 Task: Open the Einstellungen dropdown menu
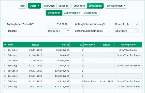116,6
